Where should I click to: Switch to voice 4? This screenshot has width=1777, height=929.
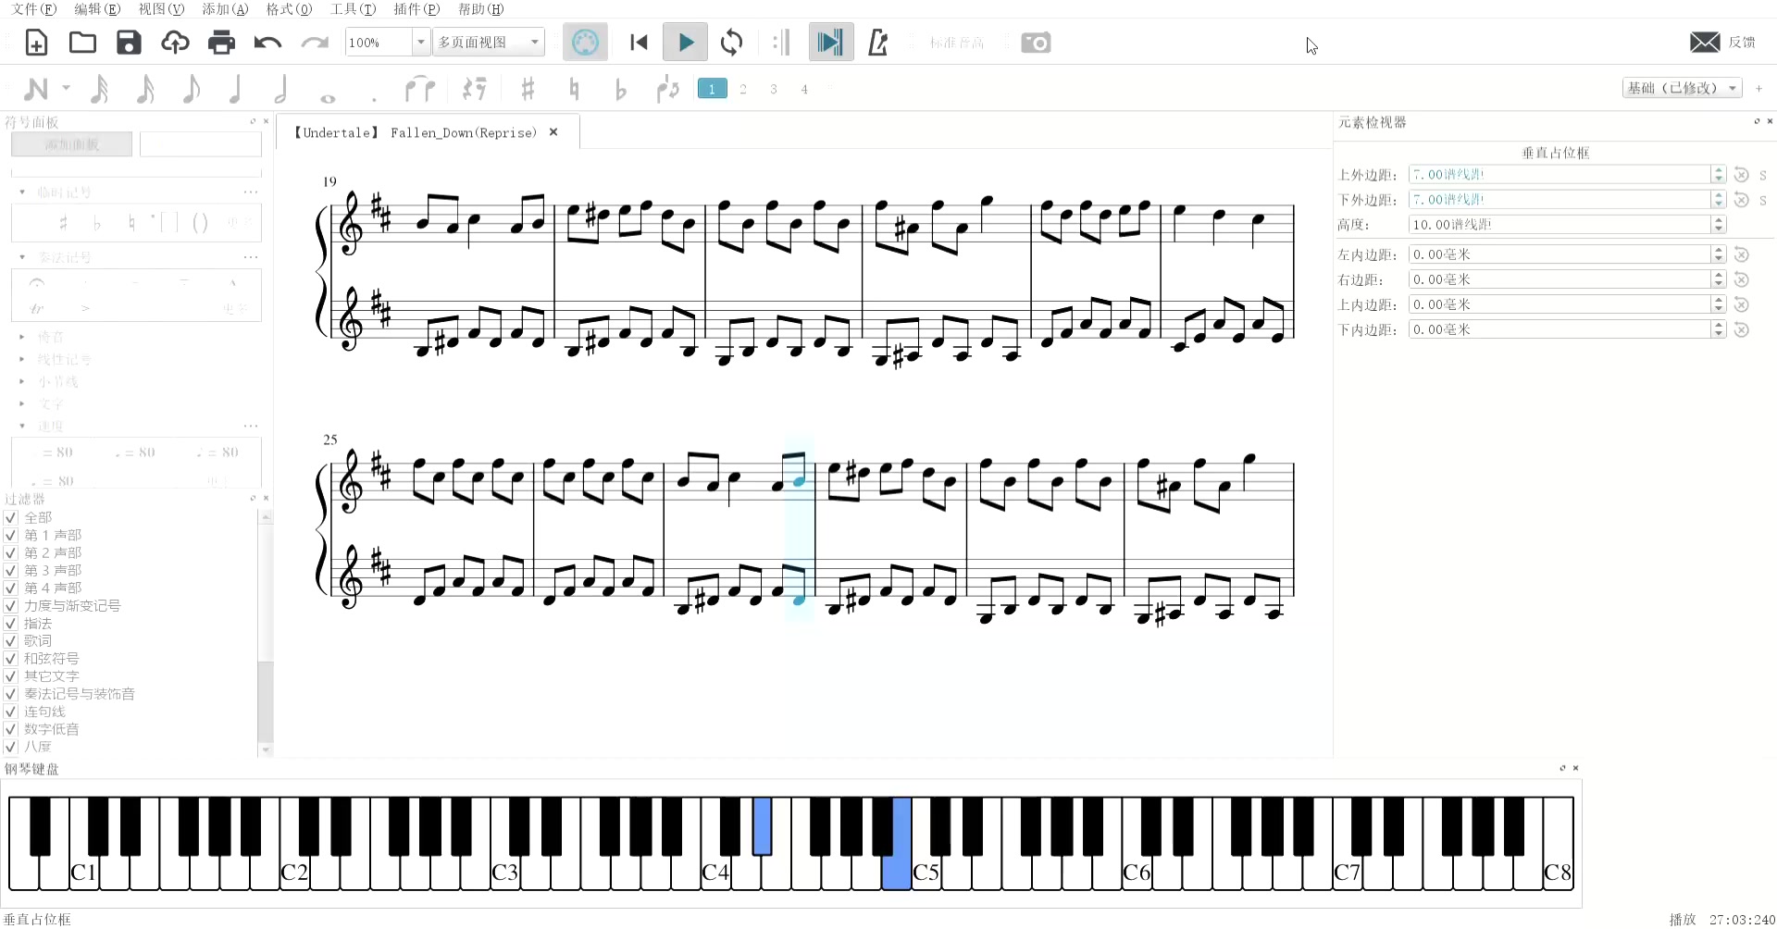[804, 89]
